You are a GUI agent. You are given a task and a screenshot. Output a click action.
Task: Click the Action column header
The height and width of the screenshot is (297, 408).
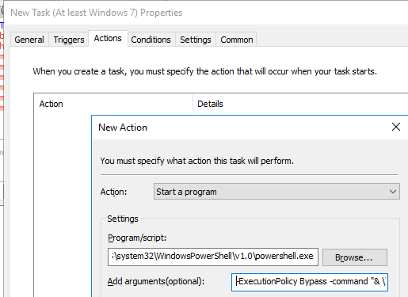point(113,104)
